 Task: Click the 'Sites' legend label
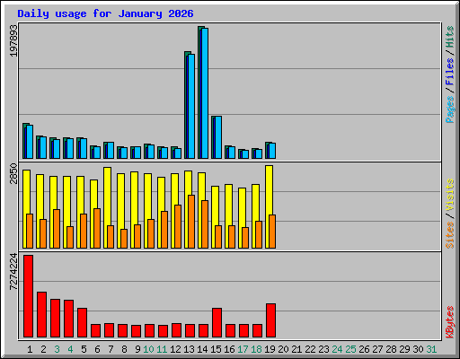click(450, 235)
